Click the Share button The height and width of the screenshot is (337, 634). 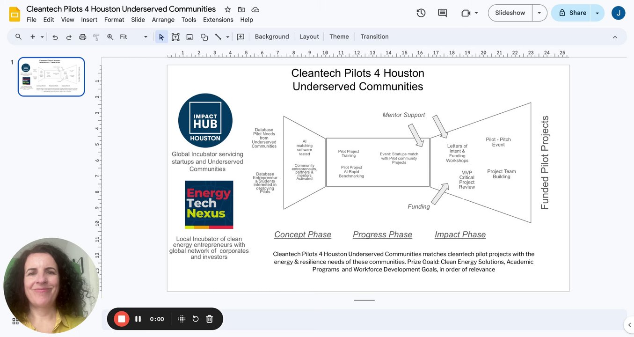[572, 13]
